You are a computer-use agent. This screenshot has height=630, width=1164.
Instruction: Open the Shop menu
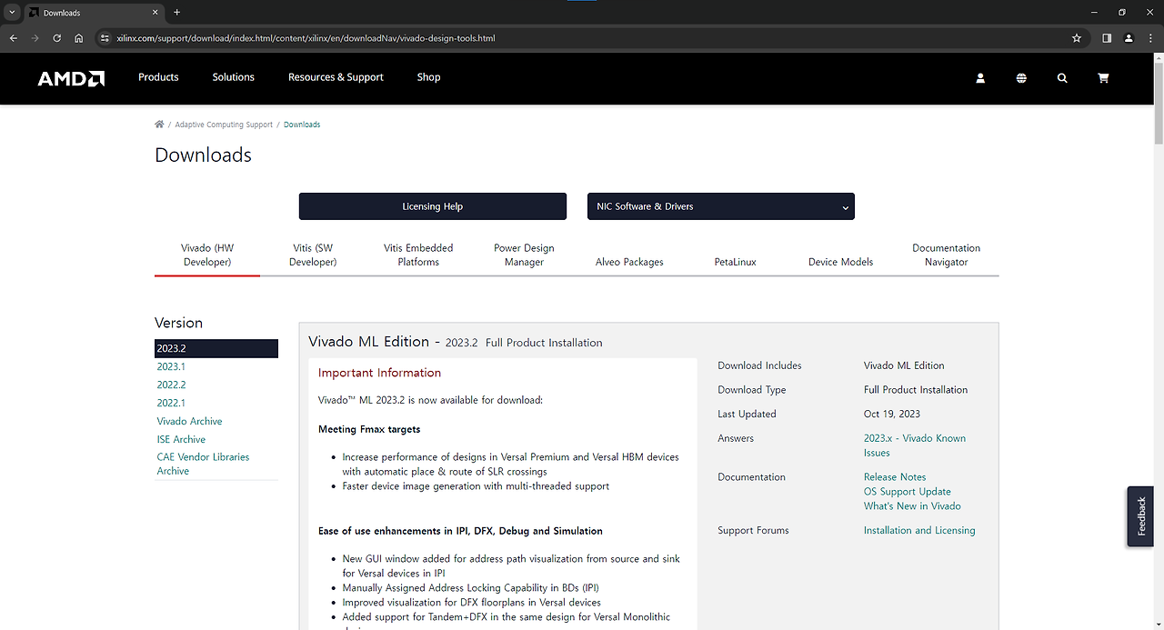[x=428, y=77]
